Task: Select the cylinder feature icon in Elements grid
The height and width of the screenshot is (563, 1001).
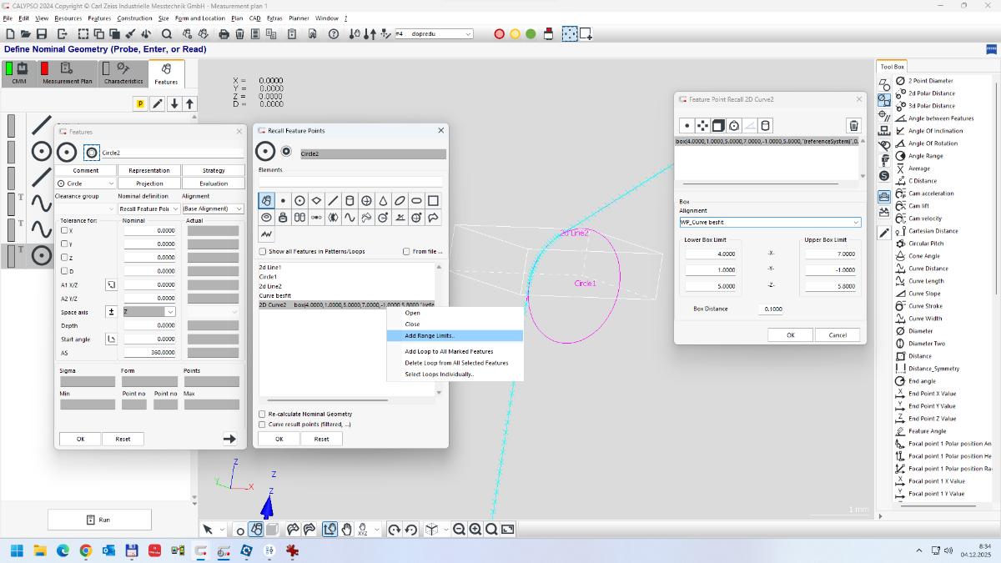Action: pyautogui.click(x=350, y=201)
